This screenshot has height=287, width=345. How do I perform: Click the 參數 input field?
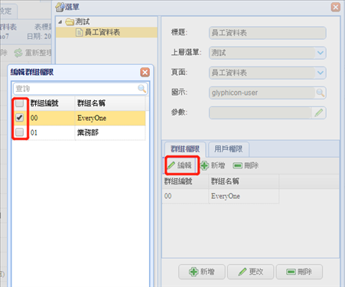(260, 113)
